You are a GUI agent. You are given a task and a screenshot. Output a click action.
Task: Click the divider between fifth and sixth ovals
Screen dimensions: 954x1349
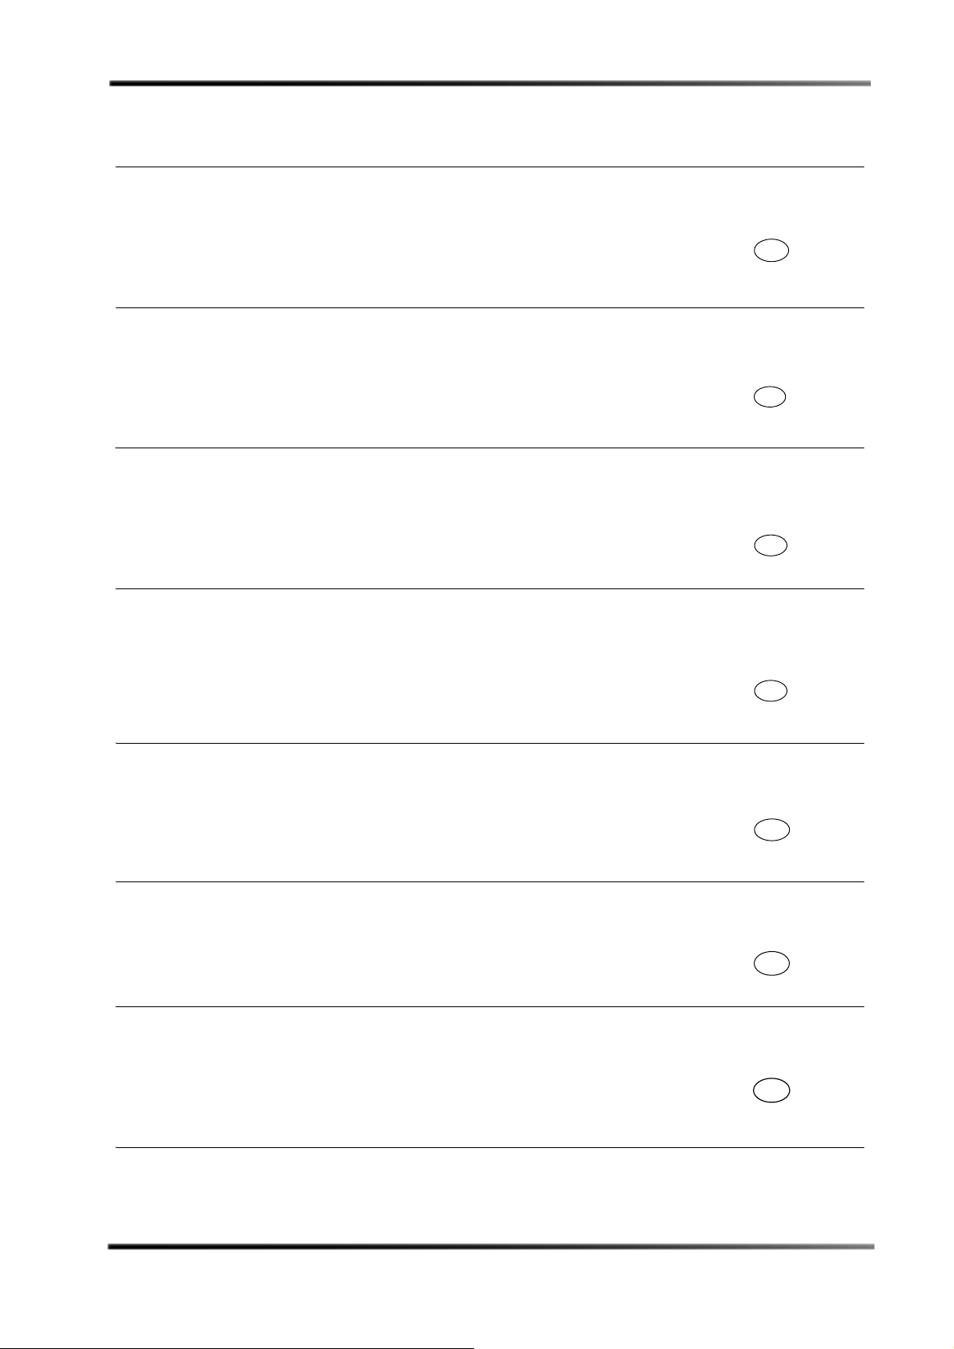489,882
